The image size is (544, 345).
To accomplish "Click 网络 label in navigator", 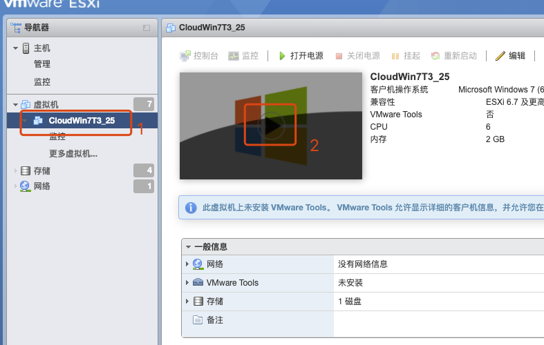I will (x=41, y=186).
